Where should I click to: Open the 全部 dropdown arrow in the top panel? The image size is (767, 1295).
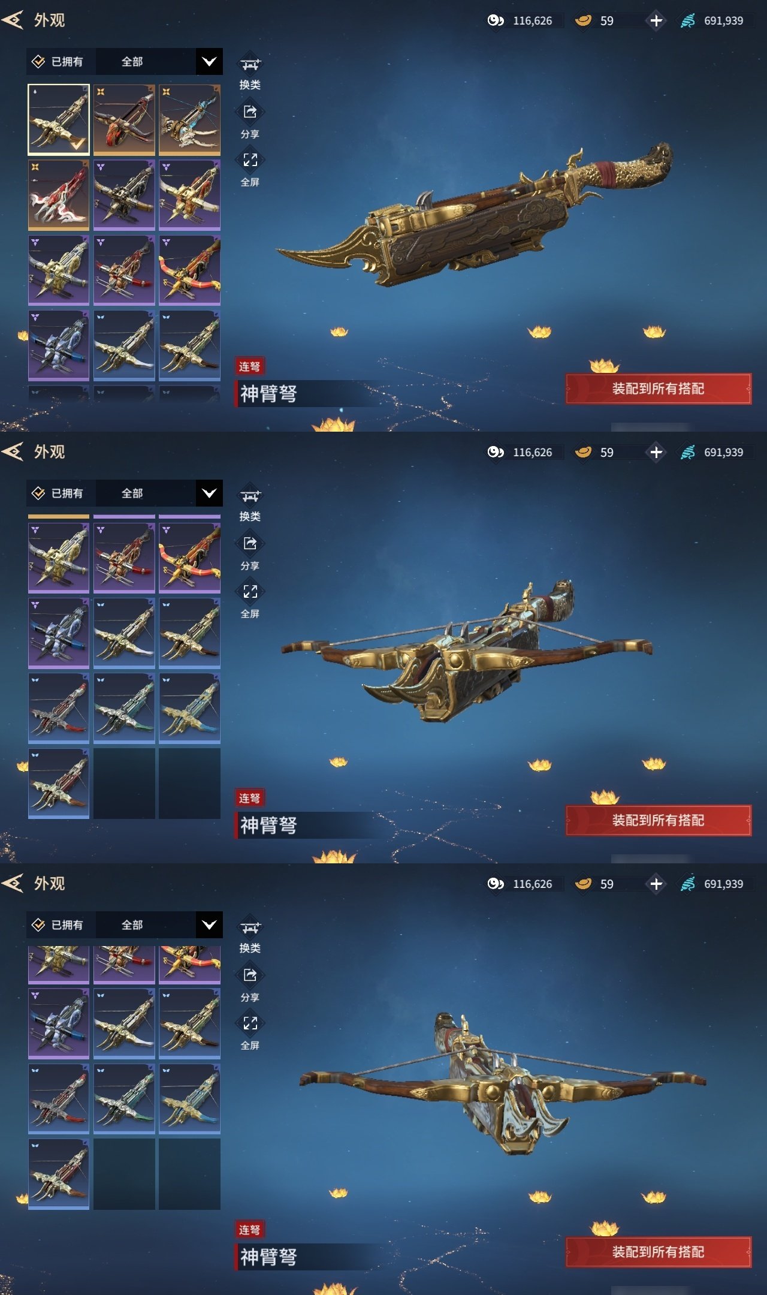click(209, 62)
